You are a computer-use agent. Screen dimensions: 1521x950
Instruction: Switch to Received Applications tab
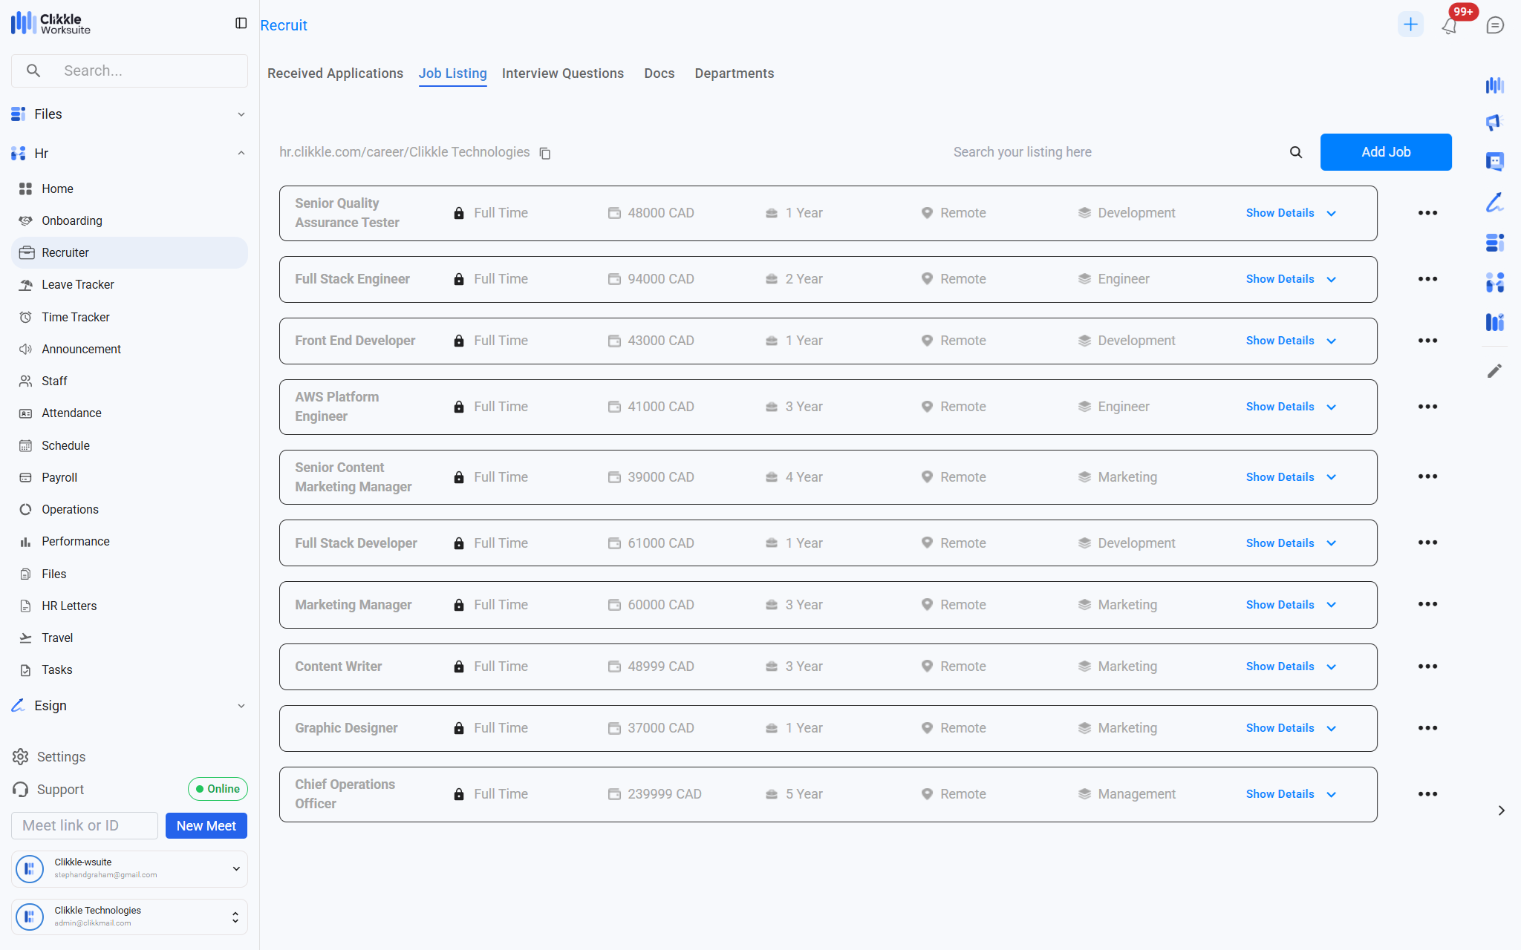pyautogui.click(x=335, y=73)
